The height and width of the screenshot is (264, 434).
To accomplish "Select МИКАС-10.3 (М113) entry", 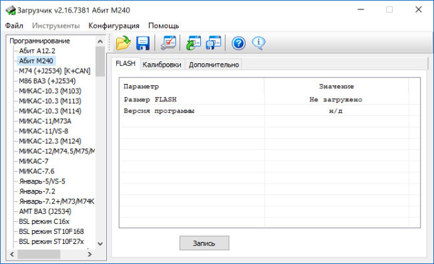I will [x=50, y=101].
